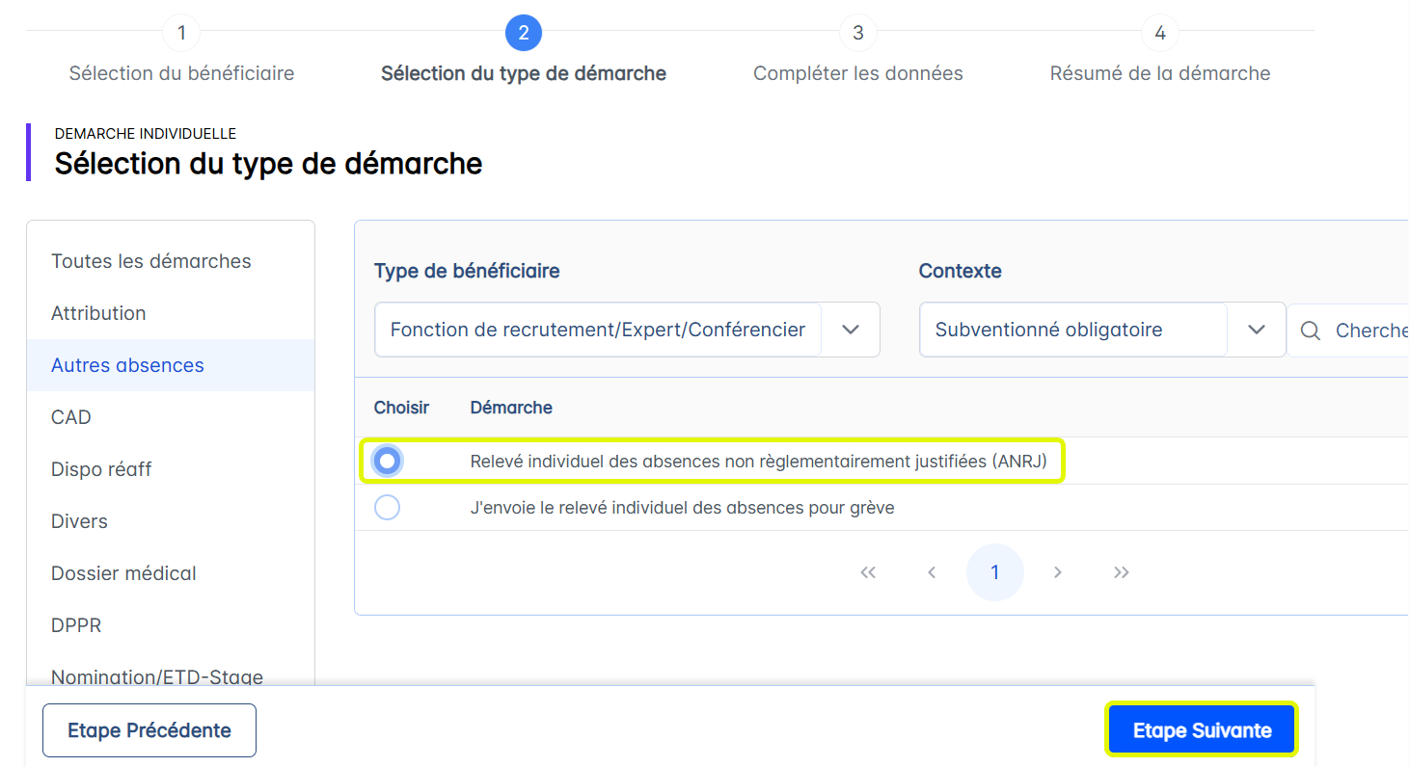Select the absences pour grève radio button
This screenshot has height=767, width=1410.
(x=388, y=508)
